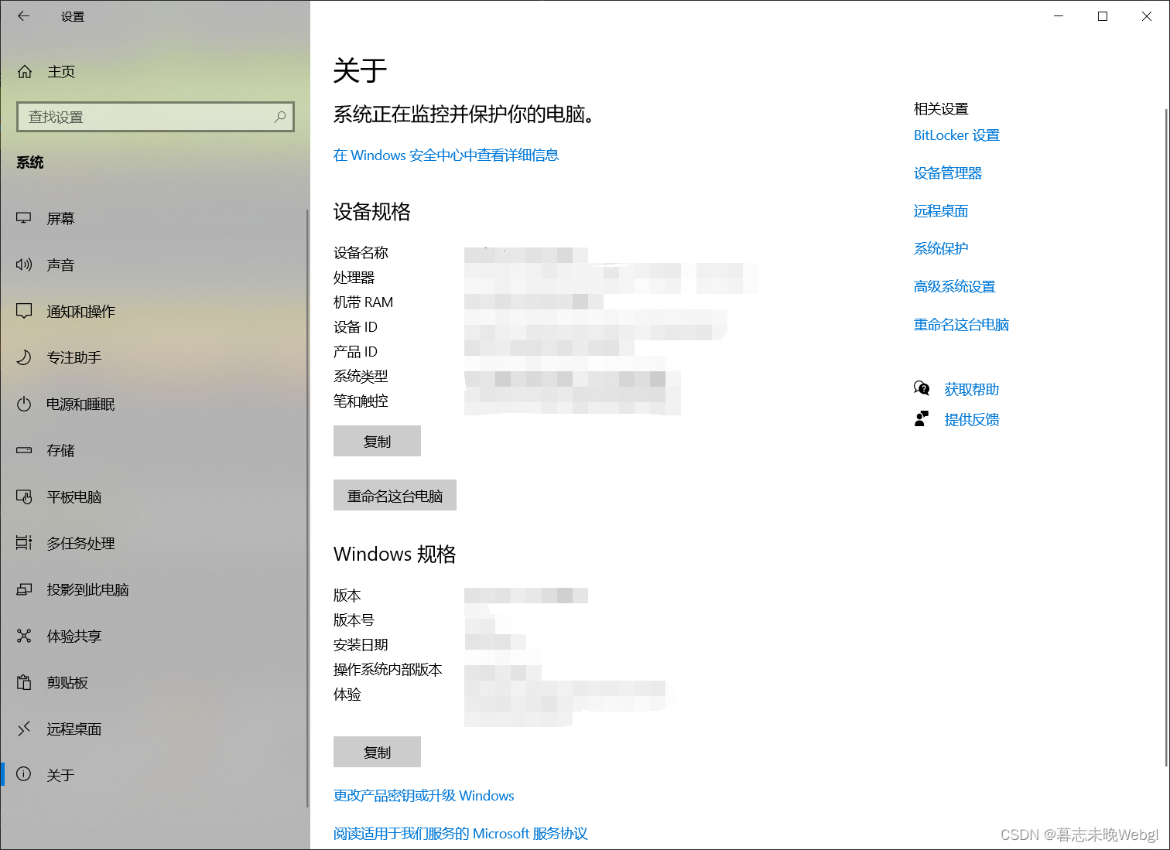1170x850 pixels.
Task: Click the 获取帮助 help icon
Action: tap(921, 388)
